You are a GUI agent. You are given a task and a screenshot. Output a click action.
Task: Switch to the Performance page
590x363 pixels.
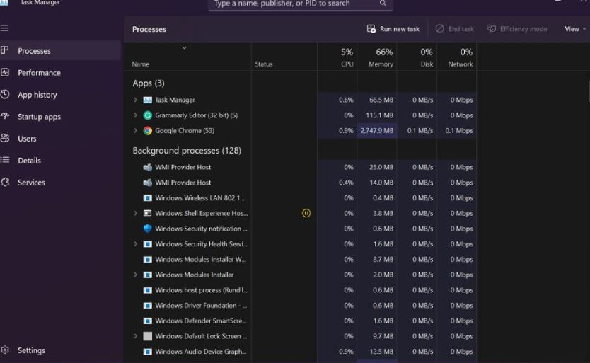tap(61, 73)
